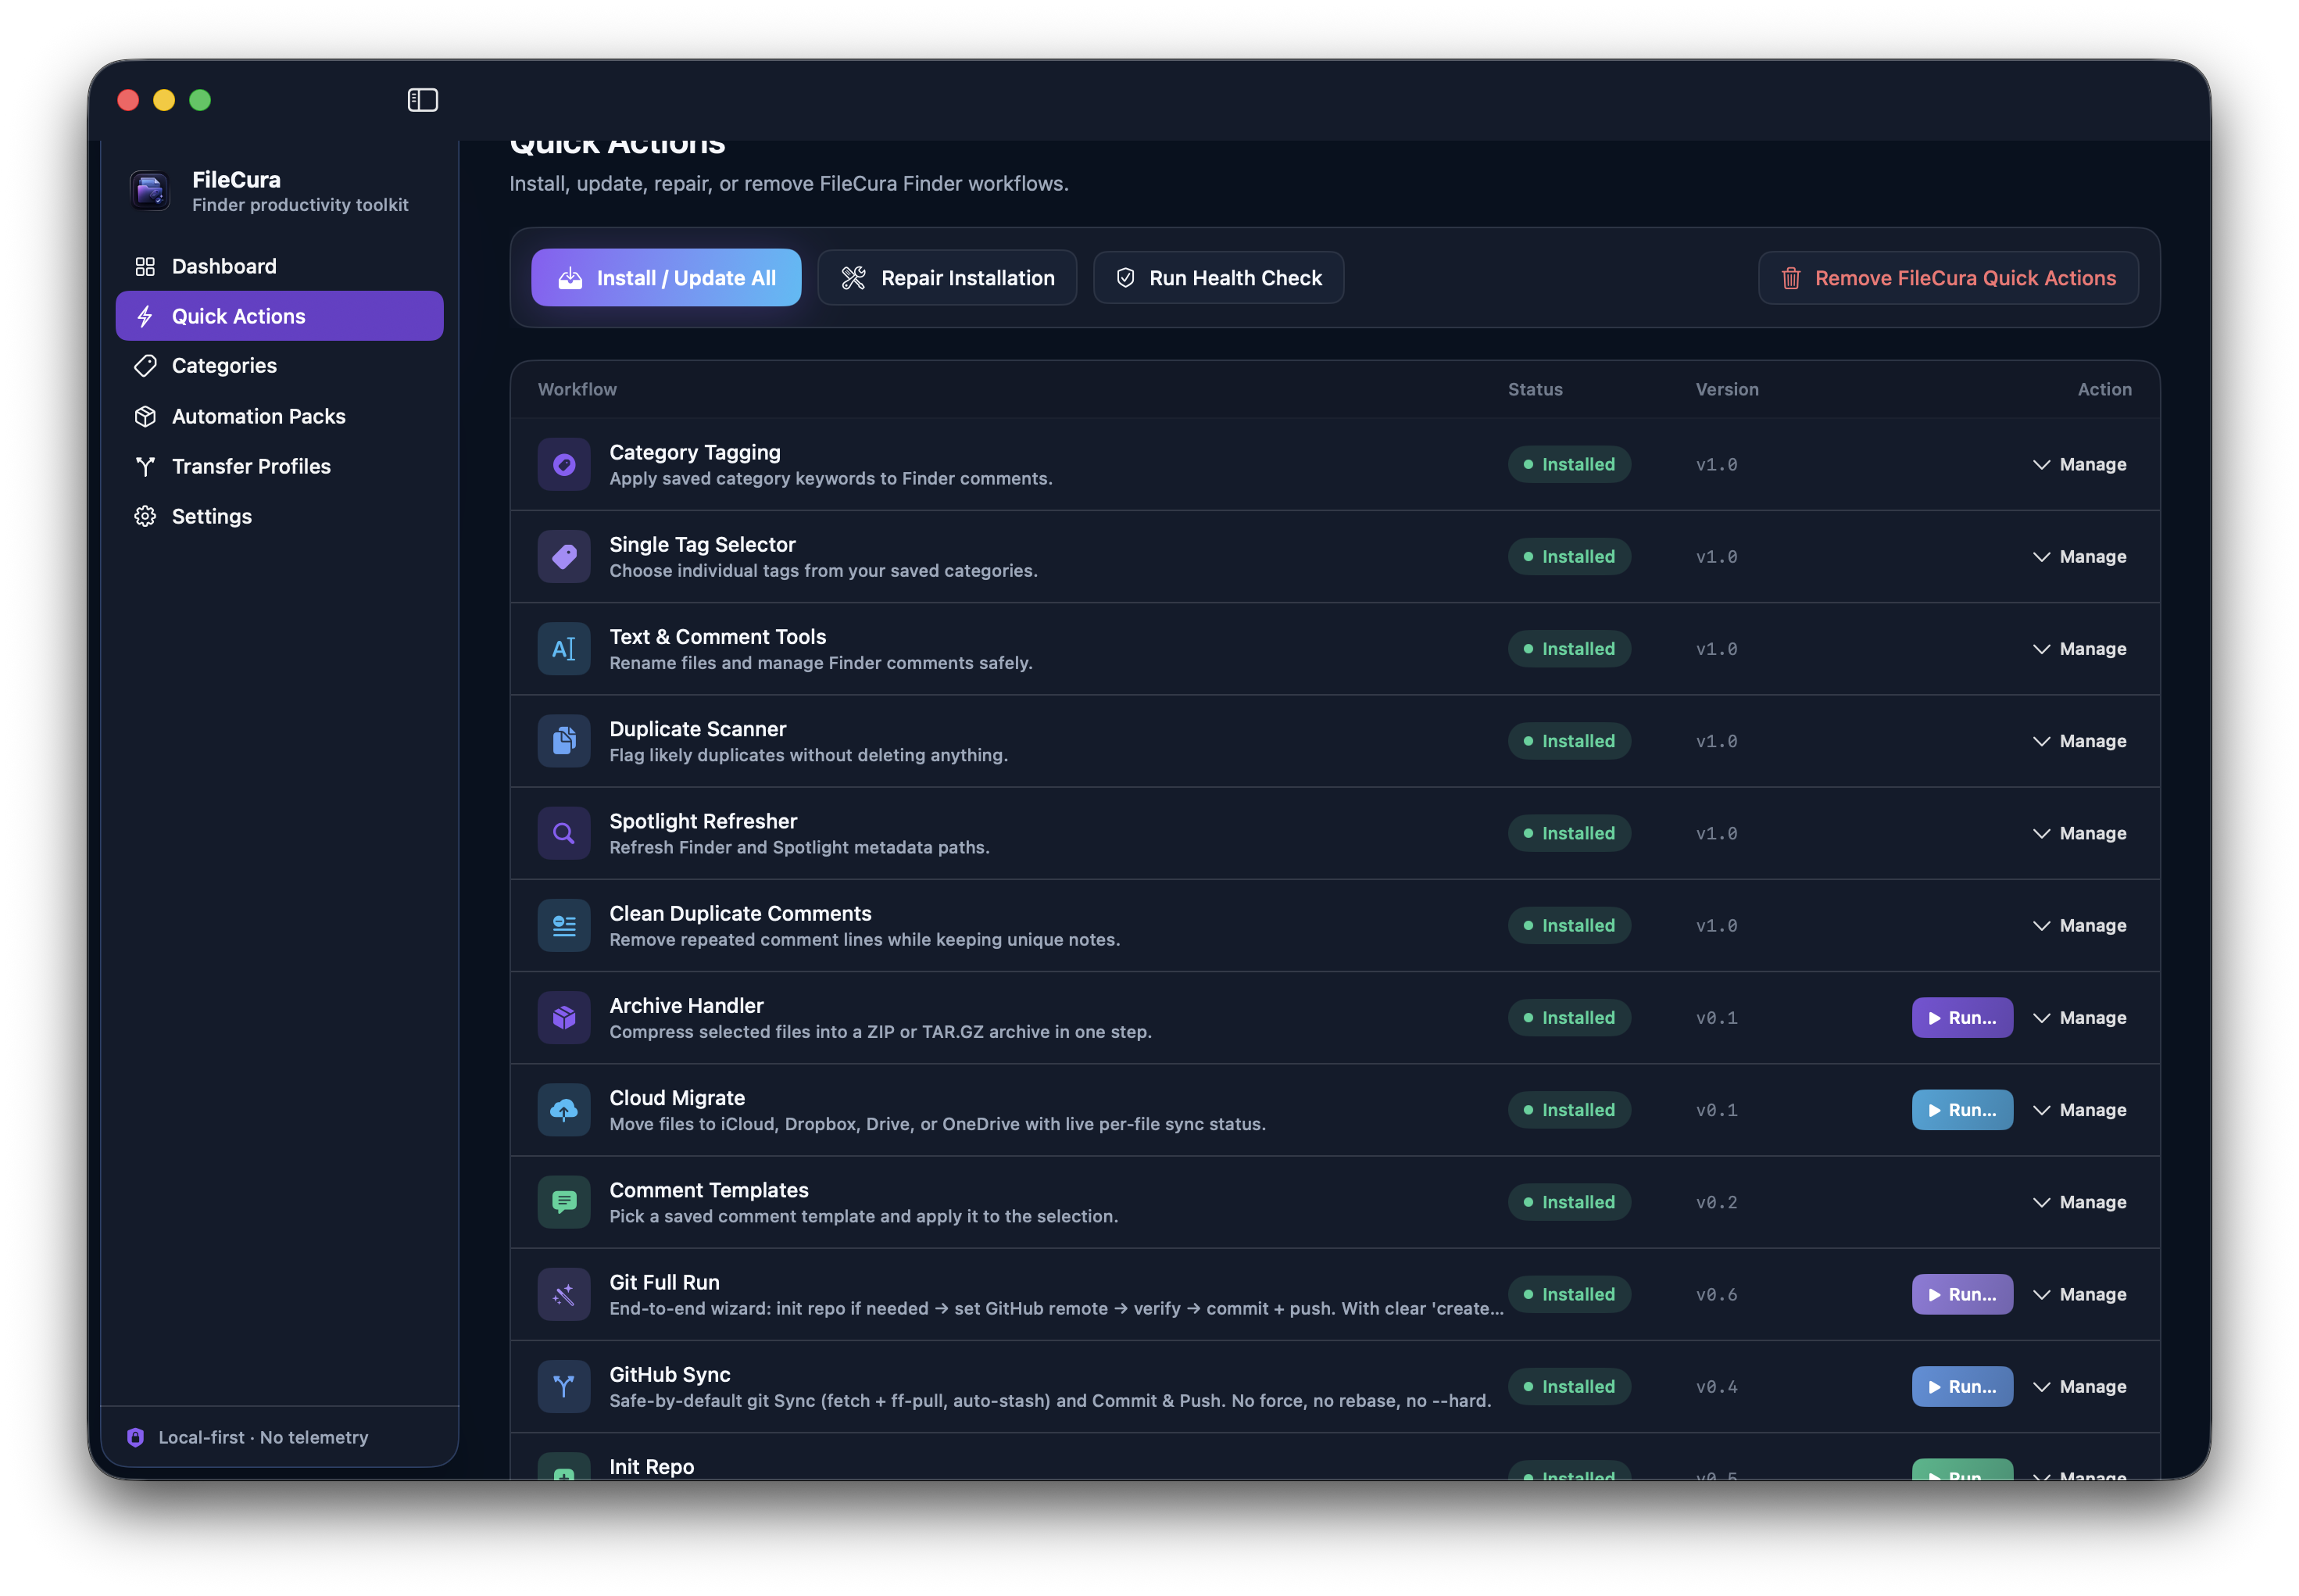Viewport: 2299px width, 1596px height.
Task: Click the Cloud Migrate cloud upload icon
Action: pyautogui.click(x=563, y=1110)
